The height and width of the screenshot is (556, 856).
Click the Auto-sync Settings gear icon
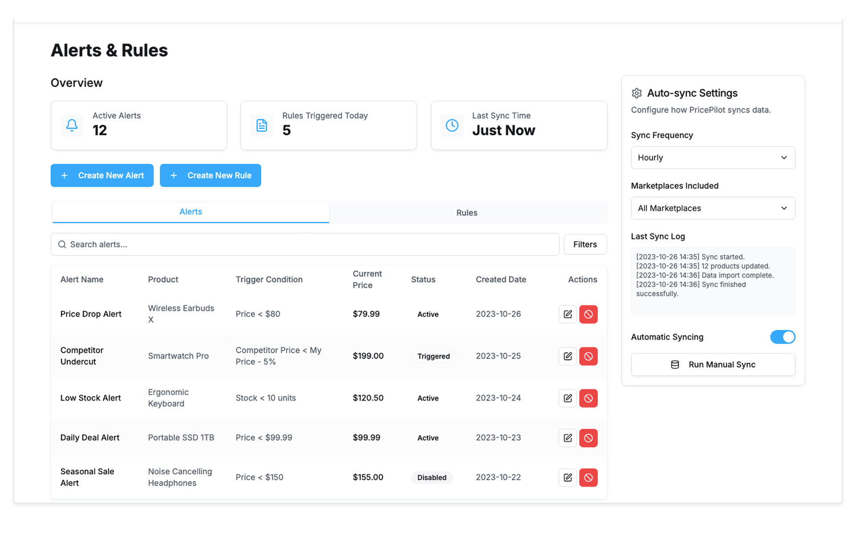coord(637,93)
